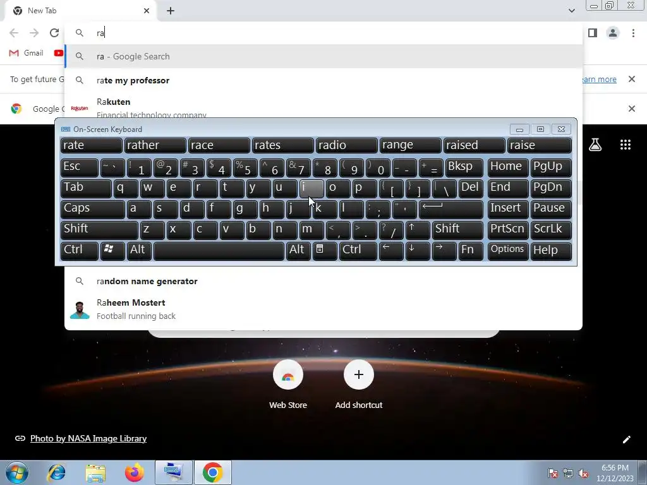Select the New Tab tab
647x485 pixels.
pos(80,11)
